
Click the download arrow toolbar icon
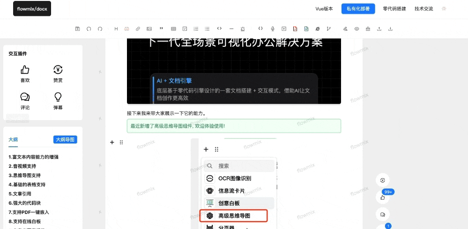coord(390,29)
